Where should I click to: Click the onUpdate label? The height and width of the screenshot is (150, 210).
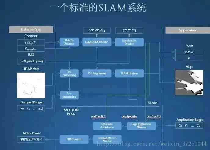pos(129,116)
